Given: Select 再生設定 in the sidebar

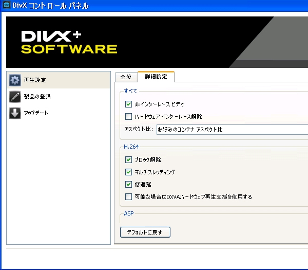Looking at the screenshot, I should point(59,80).
